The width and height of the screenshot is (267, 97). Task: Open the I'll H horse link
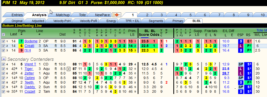pyautogui.click(x=28, y=51)
